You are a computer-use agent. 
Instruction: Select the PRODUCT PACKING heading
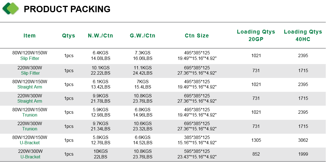coord(67,9)
